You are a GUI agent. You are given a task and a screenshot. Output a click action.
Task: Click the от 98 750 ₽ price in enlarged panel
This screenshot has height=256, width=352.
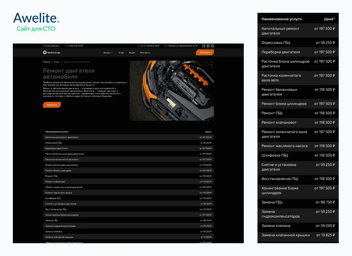click(x=325, y=202)
